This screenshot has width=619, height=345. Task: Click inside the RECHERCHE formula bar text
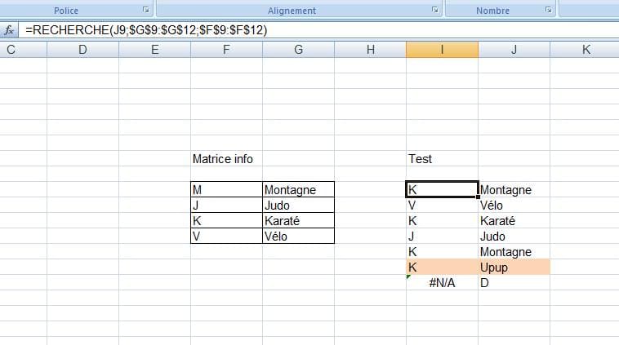[x=145, y=30]
